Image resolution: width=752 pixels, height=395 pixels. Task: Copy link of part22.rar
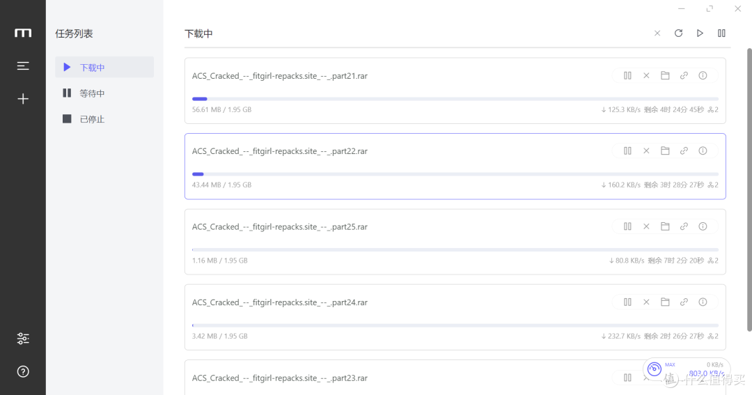click(684, 150)
